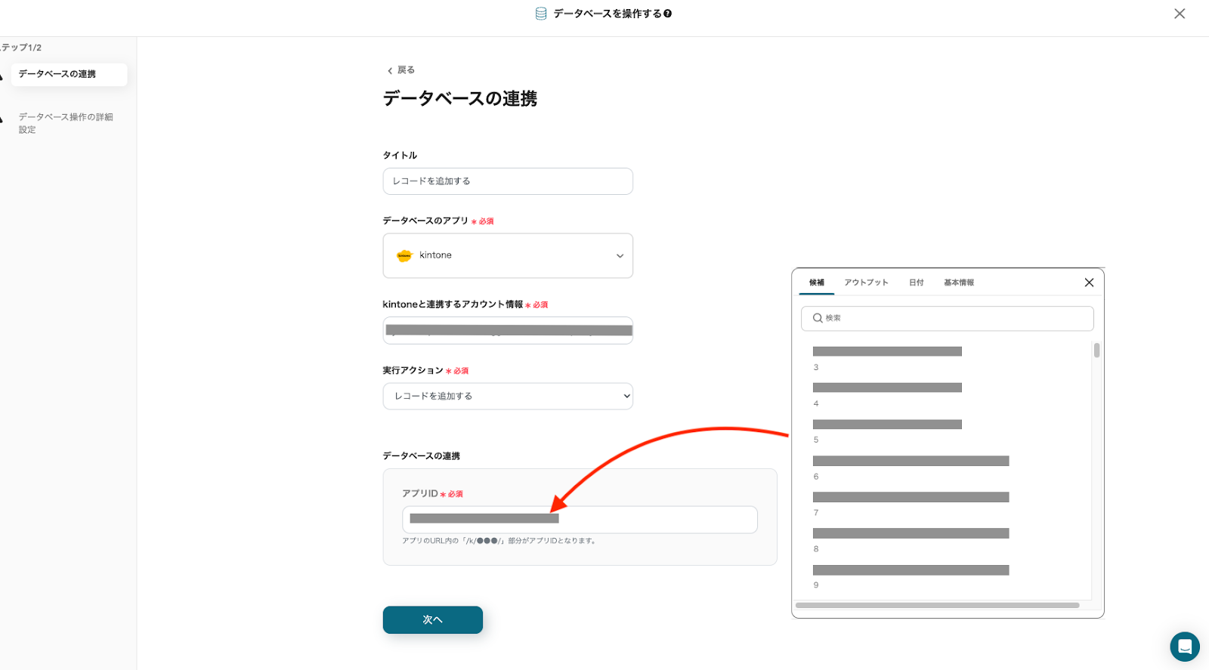
Task: Click the database icon in the header
Action: (541, 14)
